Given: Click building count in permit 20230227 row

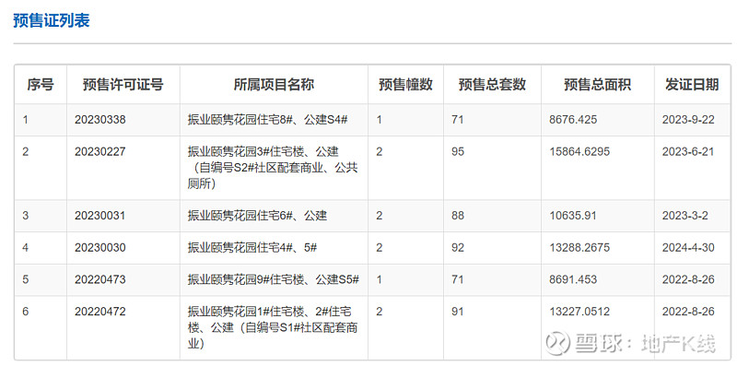Looking at the screenshot, I should [x=380, y=152].
